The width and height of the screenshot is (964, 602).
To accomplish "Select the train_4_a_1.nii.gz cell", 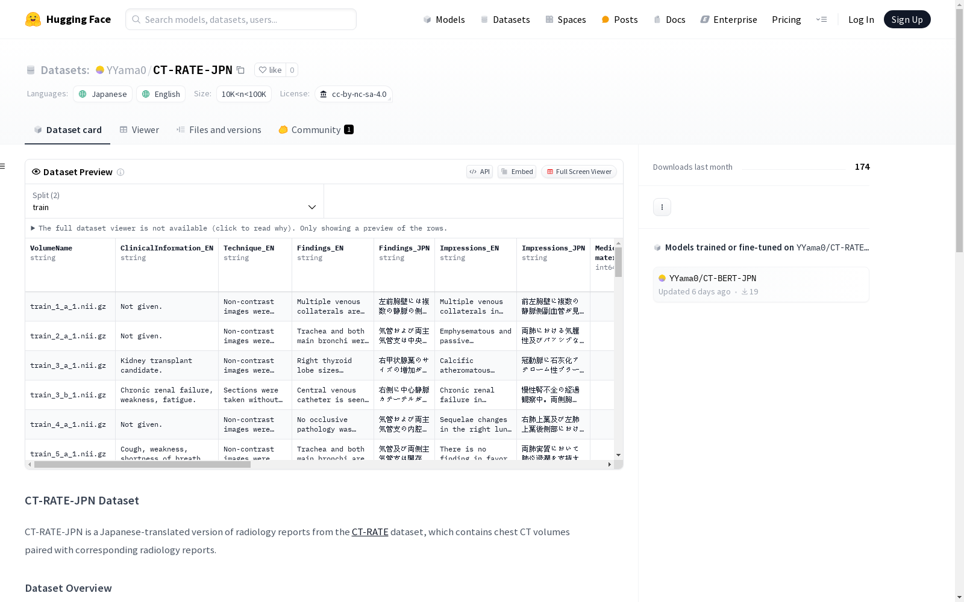I will (x=70, y=424).
